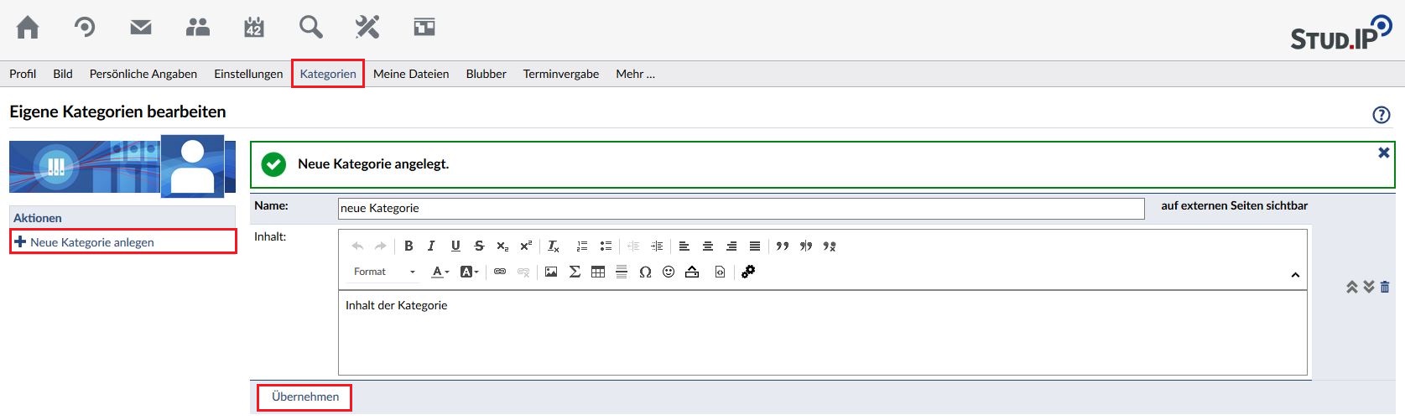
Task: Delete the category using trash icon
Action: point(1385,287)
